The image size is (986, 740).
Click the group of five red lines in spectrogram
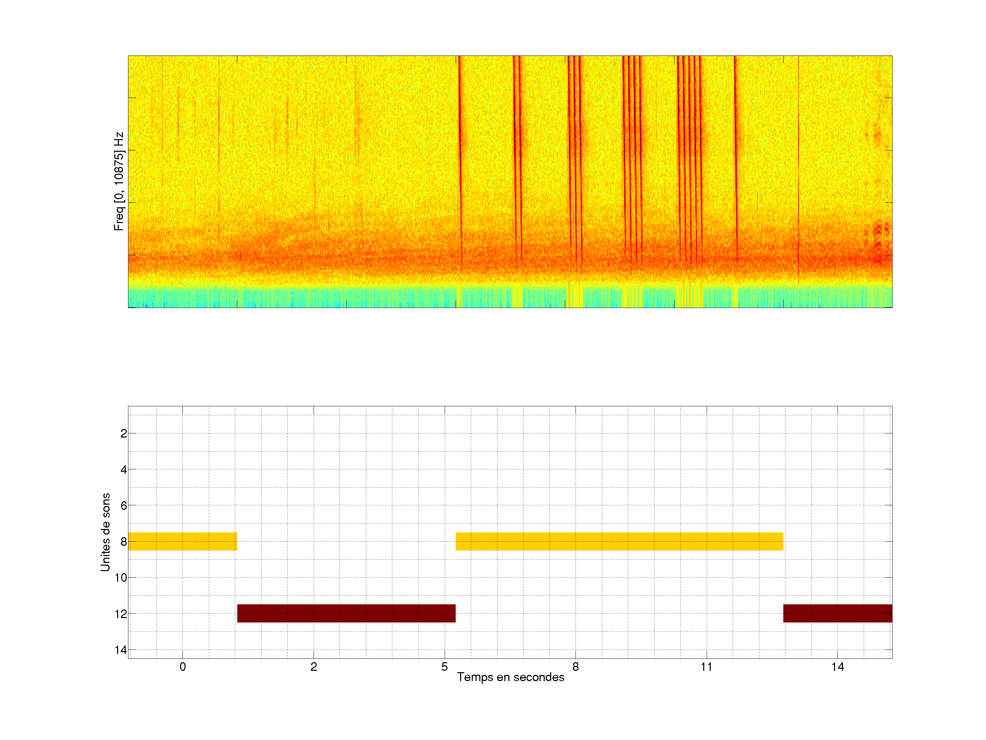click(689, 156)
